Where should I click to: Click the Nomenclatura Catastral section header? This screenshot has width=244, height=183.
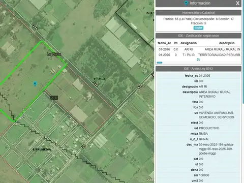coord(198,13)
